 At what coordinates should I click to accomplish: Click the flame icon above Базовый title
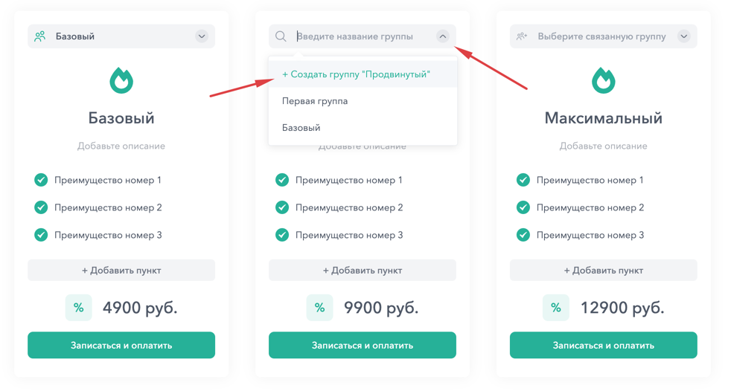(x=121, y=81)
